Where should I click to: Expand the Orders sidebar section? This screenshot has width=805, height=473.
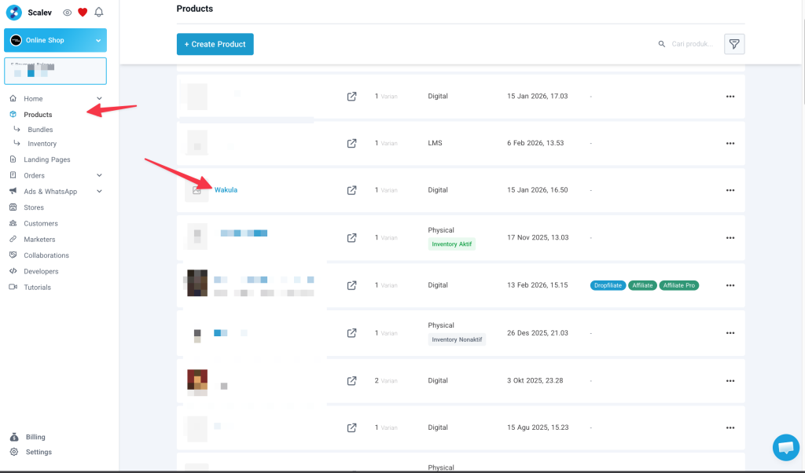coord(99,175)
